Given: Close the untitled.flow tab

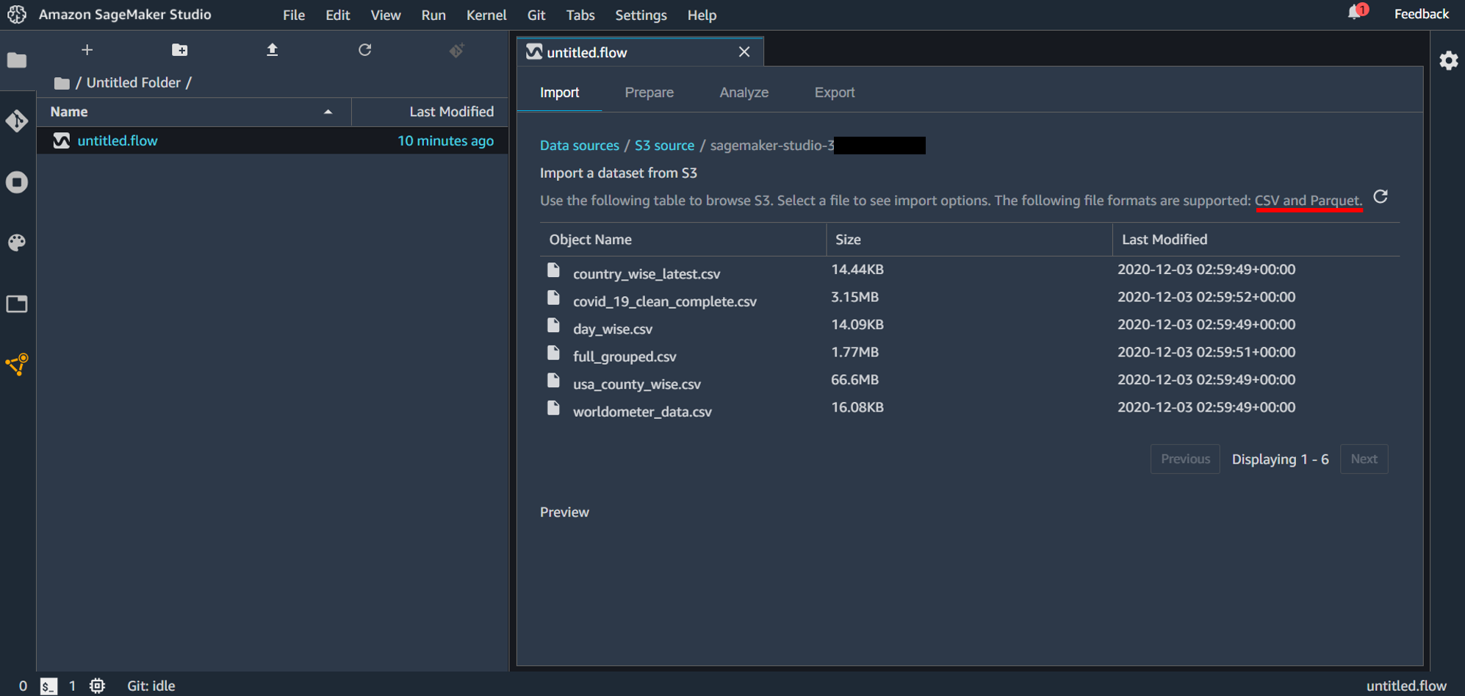Looking at the screenshot, I should (744, 51).
